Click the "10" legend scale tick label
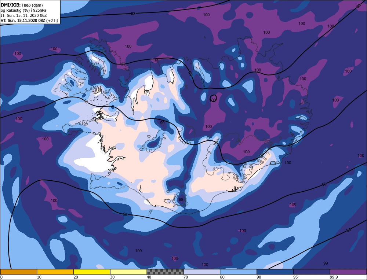This screenshot has height=280, width=367. click(39, 277)
